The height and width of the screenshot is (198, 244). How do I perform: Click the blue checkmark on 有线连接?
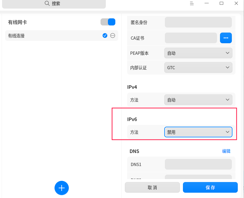point(105,36)
